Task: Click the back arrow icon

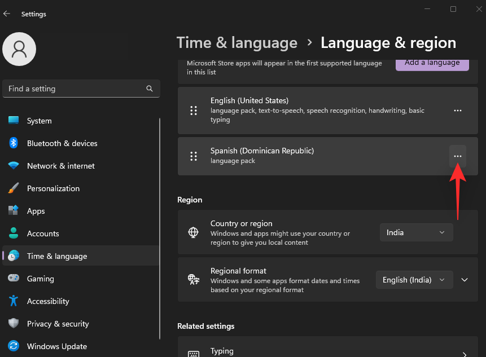Action: coord(7,14)
